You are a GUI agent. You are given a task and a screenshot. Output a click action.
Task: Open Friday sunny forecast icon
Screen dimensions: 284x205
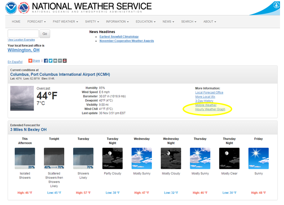tap(258, 158)
